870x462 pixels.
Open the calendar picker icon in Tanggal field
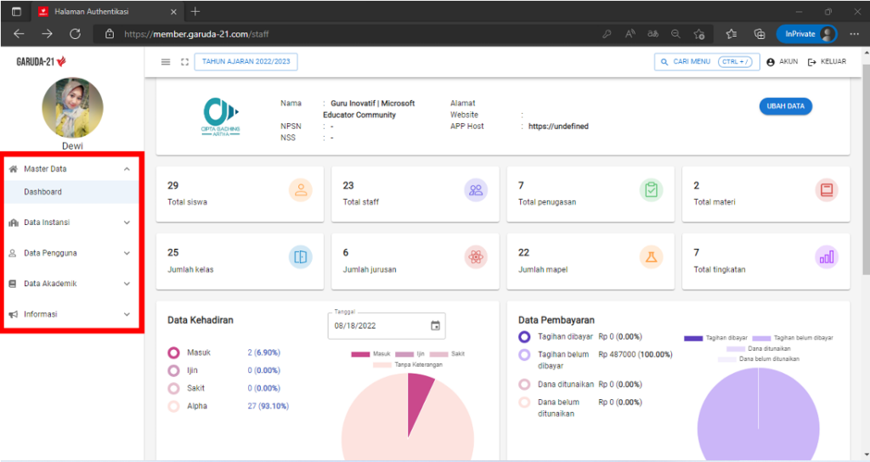(436, 325)
